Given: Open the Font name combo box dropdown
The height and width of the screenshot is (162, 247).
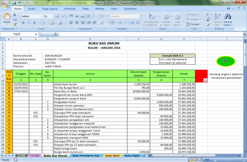Looking at the screenshot, I should click(x=42, y=16).
